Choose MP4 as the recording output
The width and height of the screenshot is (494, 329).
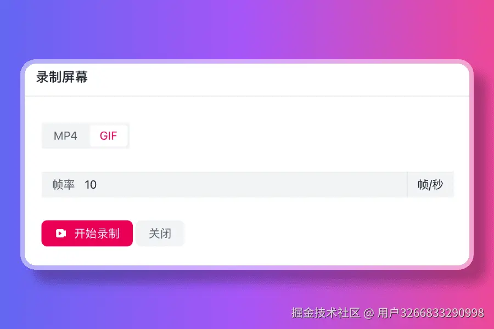(x=65, y=135)
